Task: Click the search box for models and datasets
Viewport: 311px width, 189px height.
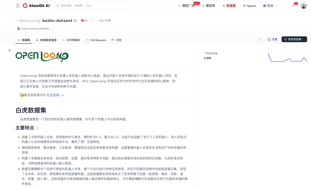Action: [x=92, y=5]
